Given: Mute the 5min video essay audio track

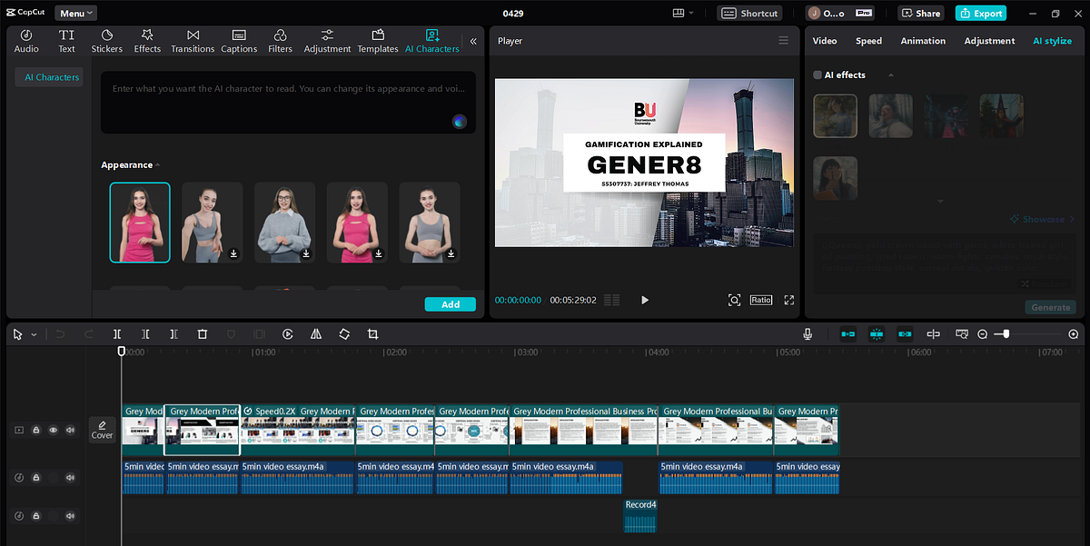Looking at the screenshot, I should coord(70,477).
